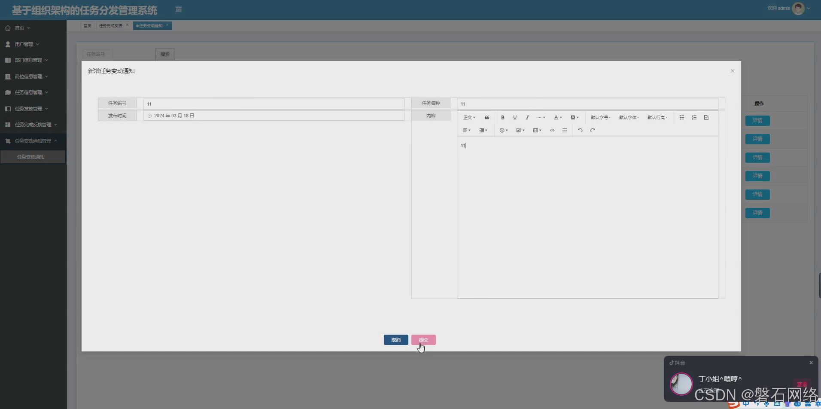The image size is (821, 409).
Task: Open the font color picker
Action: pyautogui.click(x=558, y=117)
